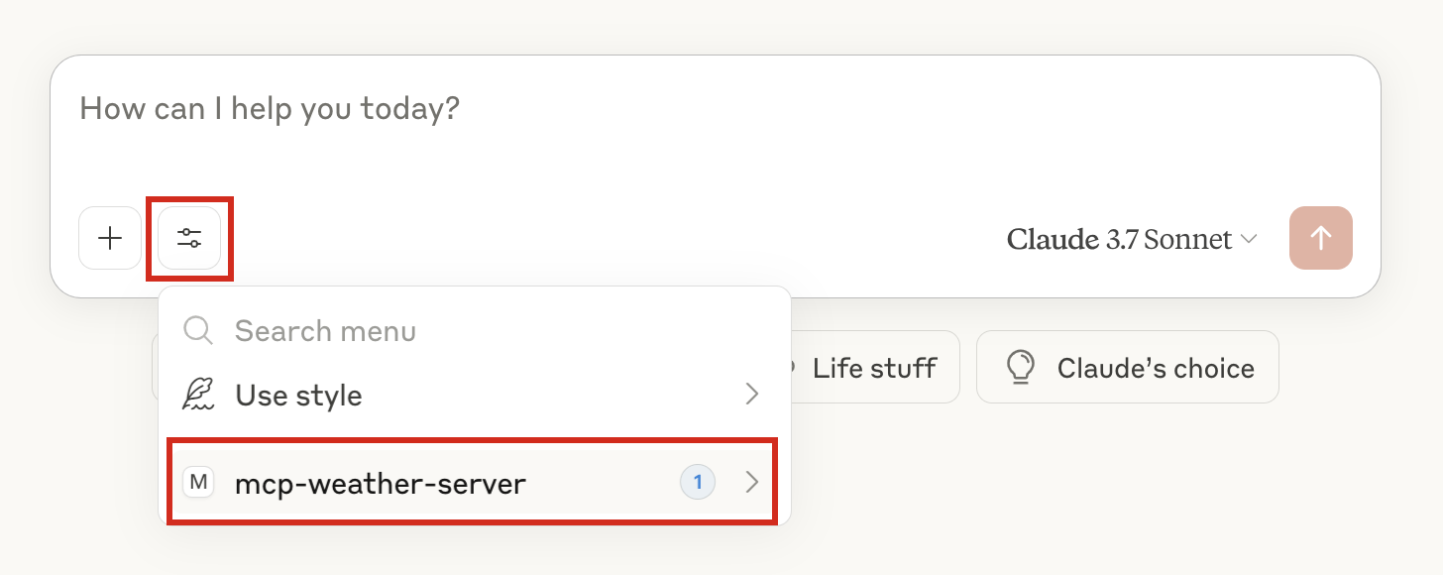Click the plus attachment button
Screen dimensions: 1443x575
[x=110, y=238]
